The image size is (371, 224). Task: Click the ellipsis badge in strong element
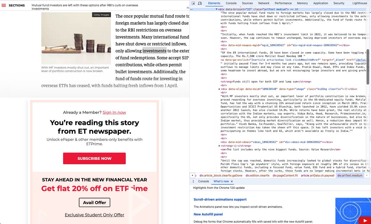236,146
